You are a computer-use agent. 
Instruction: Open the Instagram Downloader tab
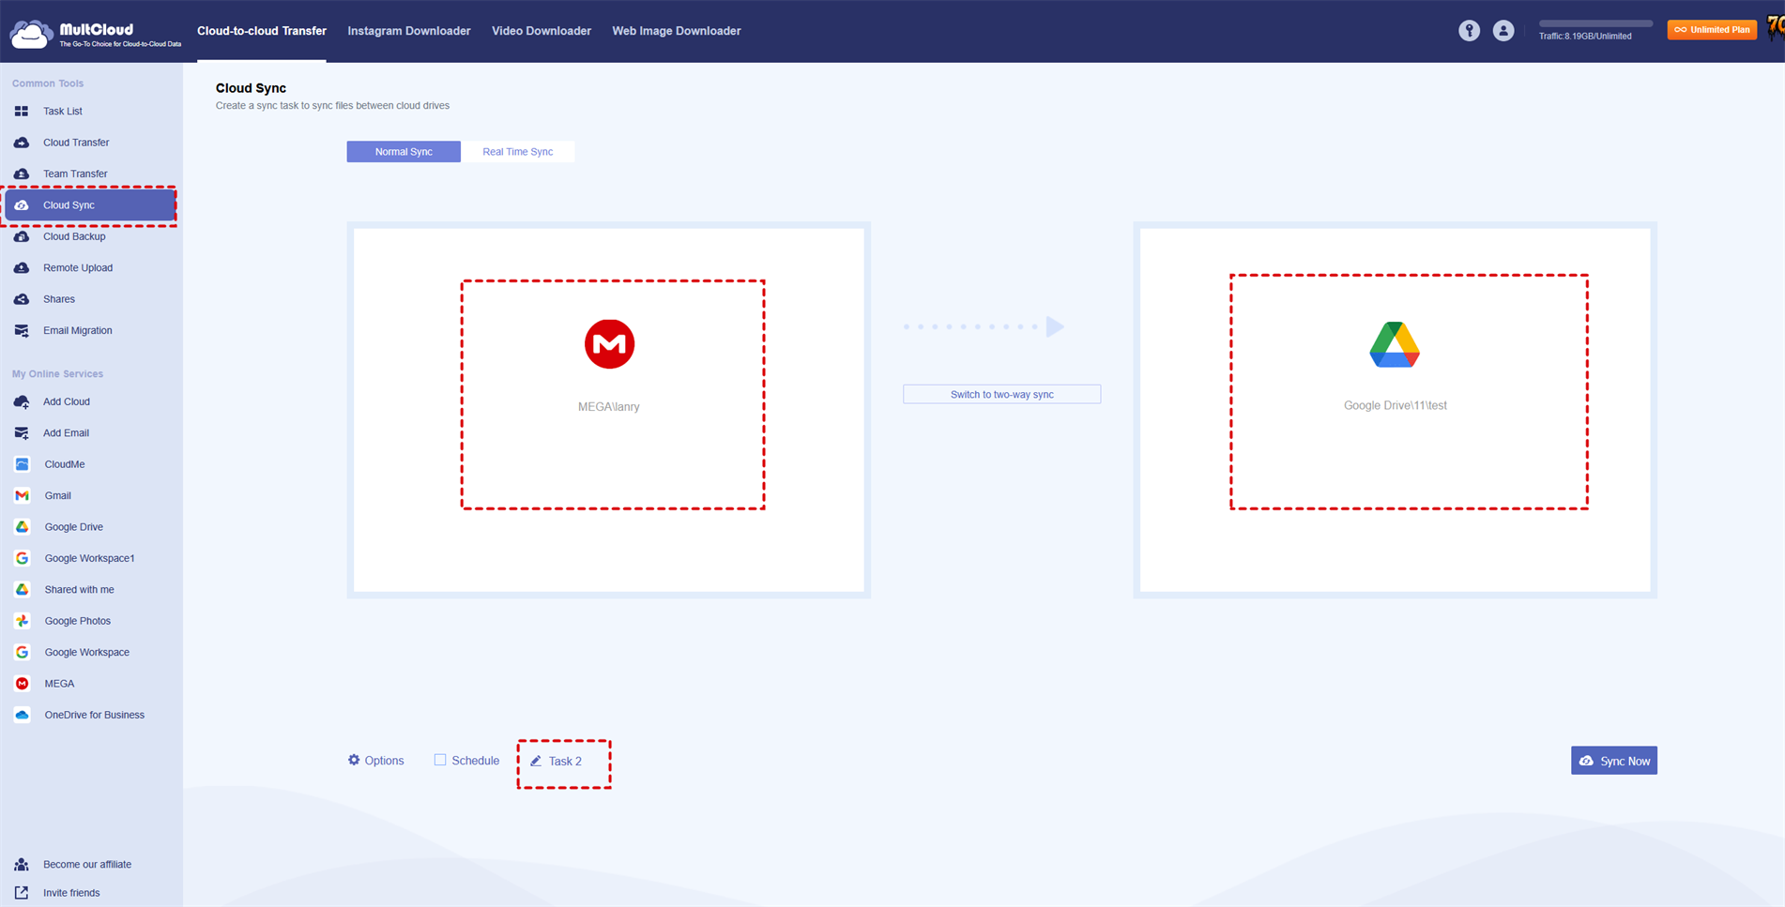pyautogui.click(x=409, y=31)
